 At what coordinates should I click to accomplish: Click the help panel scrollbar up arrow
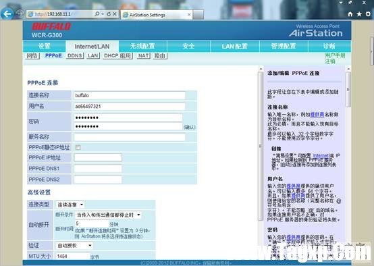(348, 69)
